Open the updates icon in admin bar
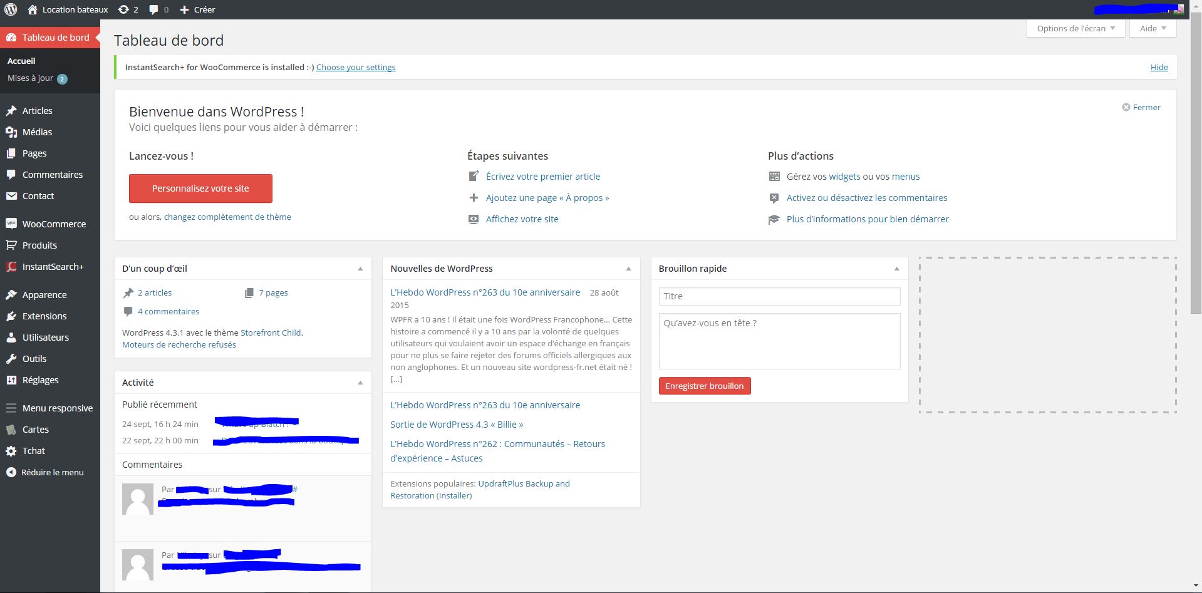 coord(128,9)
